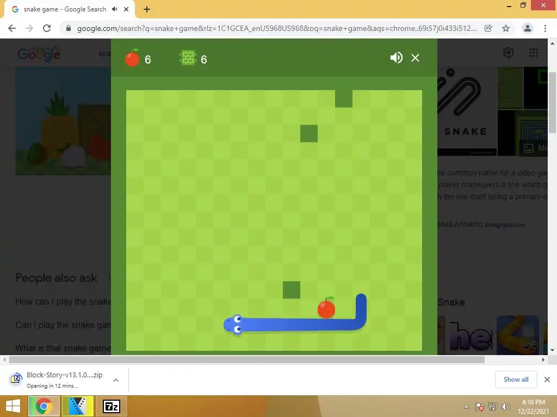Click the red apple score icon
Image resolution: width=557 pixels, height=417 pixels.
pos(132,58)
